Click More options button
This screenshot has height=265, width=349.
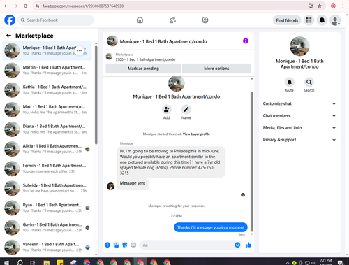tap(216, 69)
